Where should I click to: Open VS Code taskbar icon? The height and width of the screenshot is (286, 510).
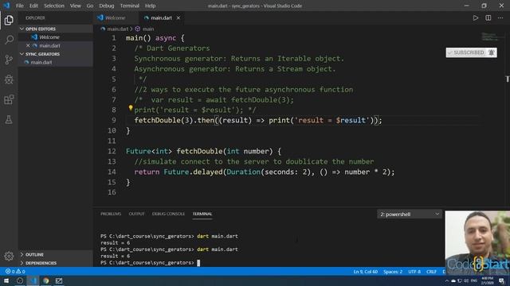pos(33,280)
